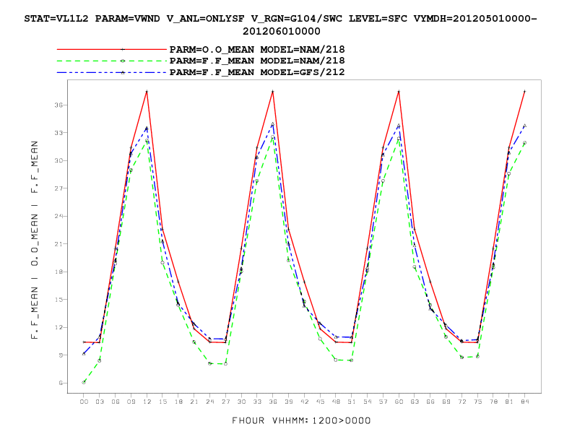The width and height of the screenshot is (572, 442).
Task: Click x-axis tick label 60
Action: coord(399,402)
